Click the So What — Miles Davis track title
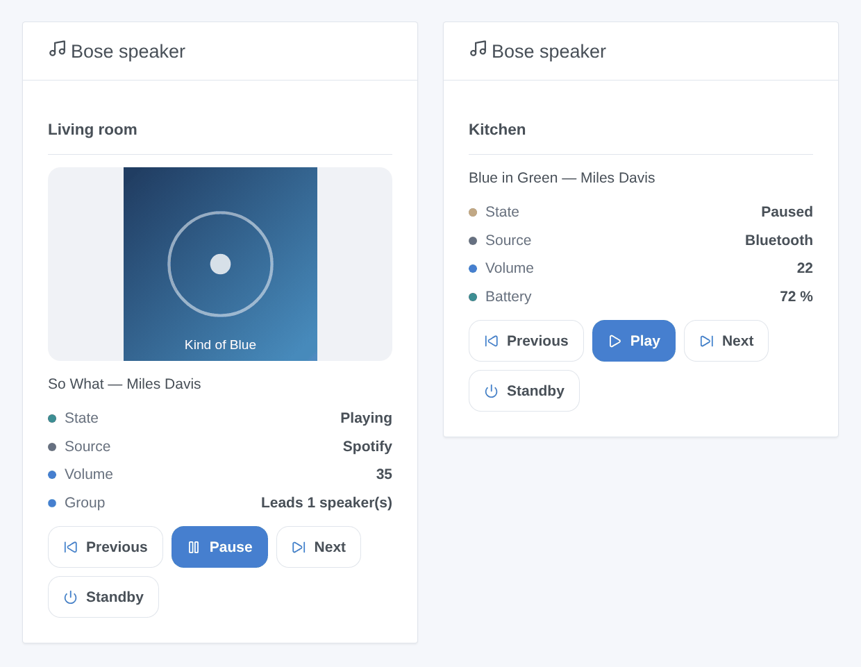The image size is (861, 667). (124, 384)
